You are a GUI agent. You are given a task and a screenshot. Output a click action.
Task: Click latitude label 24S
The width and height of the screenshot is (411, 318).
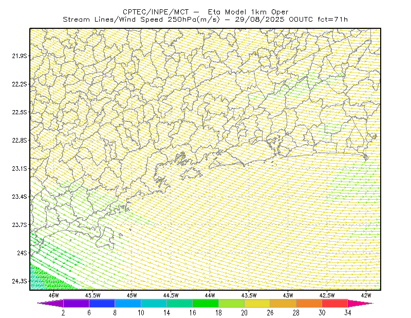click(22, 253)
